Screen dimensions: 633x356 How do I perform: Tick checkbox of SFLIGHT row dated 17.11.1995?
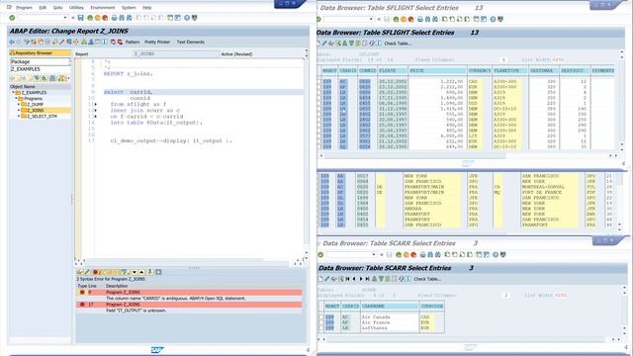(319, 98)
